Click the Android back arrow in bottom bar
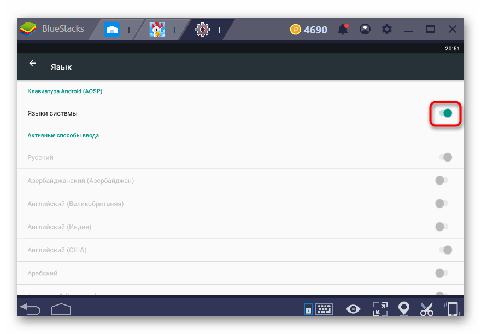The width and height of the screenshot is (481, 334). click(31, 309)
